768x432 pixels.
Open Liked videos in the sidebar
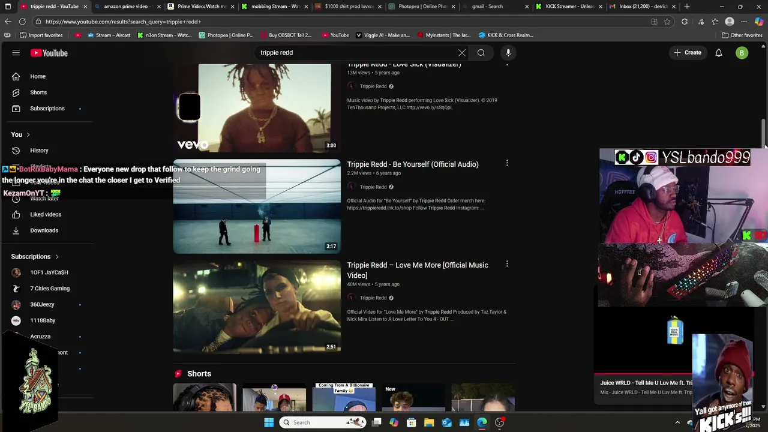pyautogui.click(x=47, y=214)
